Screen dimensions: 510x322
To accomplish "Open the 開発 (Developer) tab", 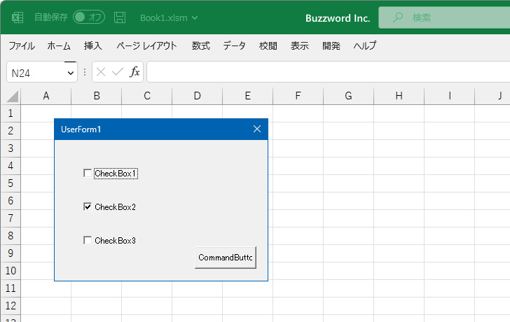I will [x=331, y=45].
